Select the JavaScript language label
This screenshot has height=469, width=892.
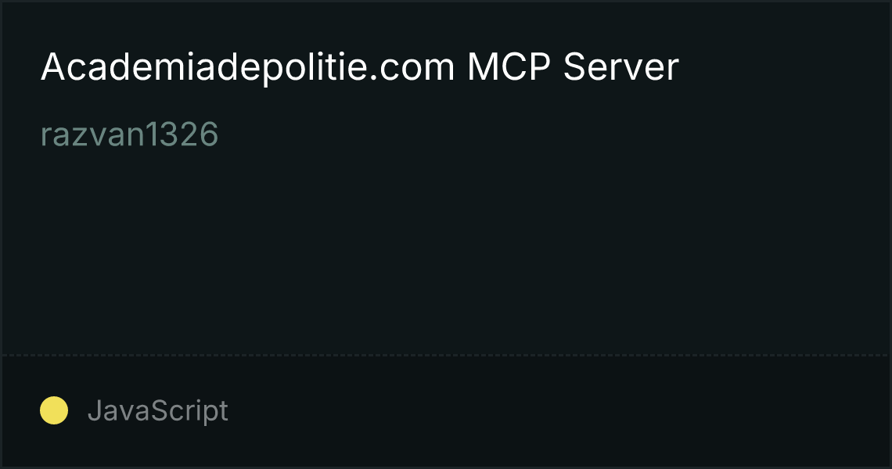(157, 410)
